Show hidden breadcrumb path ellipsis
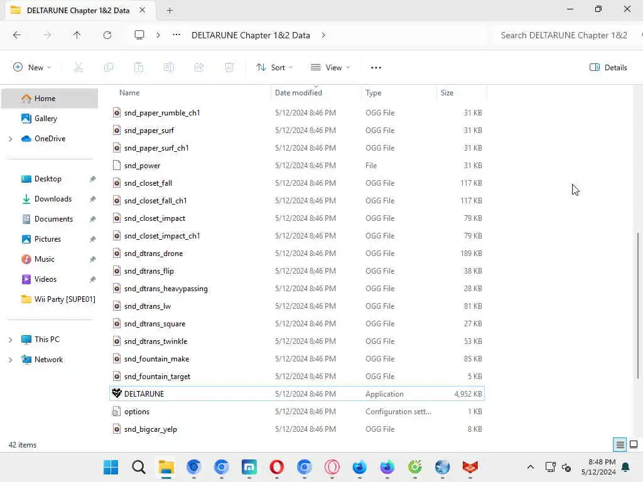Screen dimensions: 643x482 point(176,35)
